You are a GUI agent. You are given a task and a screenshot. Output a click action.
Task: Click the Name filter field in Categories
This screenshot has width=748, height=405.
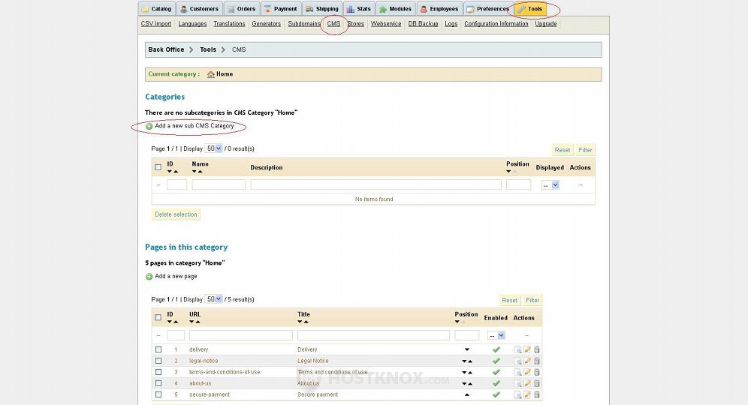tap(219, 184)
